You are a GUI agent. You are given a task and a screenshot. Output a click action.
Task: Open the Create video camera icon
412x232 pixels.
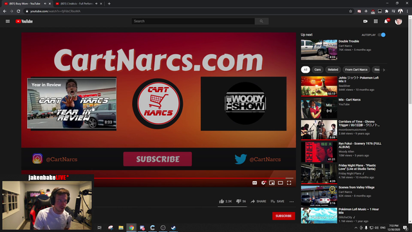point(365,21)
